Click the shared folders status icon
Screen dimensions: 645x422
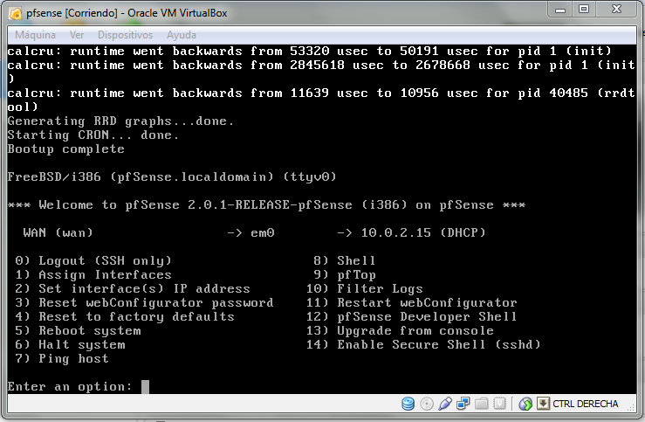point(481,404)
